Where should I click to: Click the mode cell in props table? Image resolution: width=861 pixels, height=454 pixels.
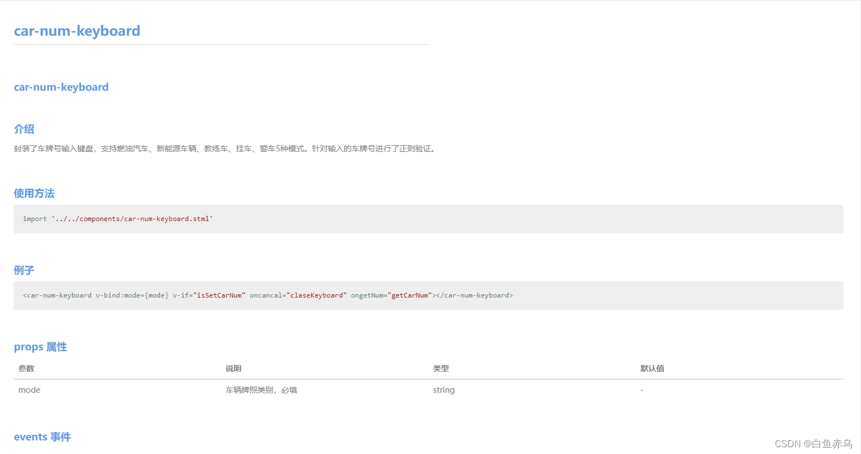tap(29, 390)
